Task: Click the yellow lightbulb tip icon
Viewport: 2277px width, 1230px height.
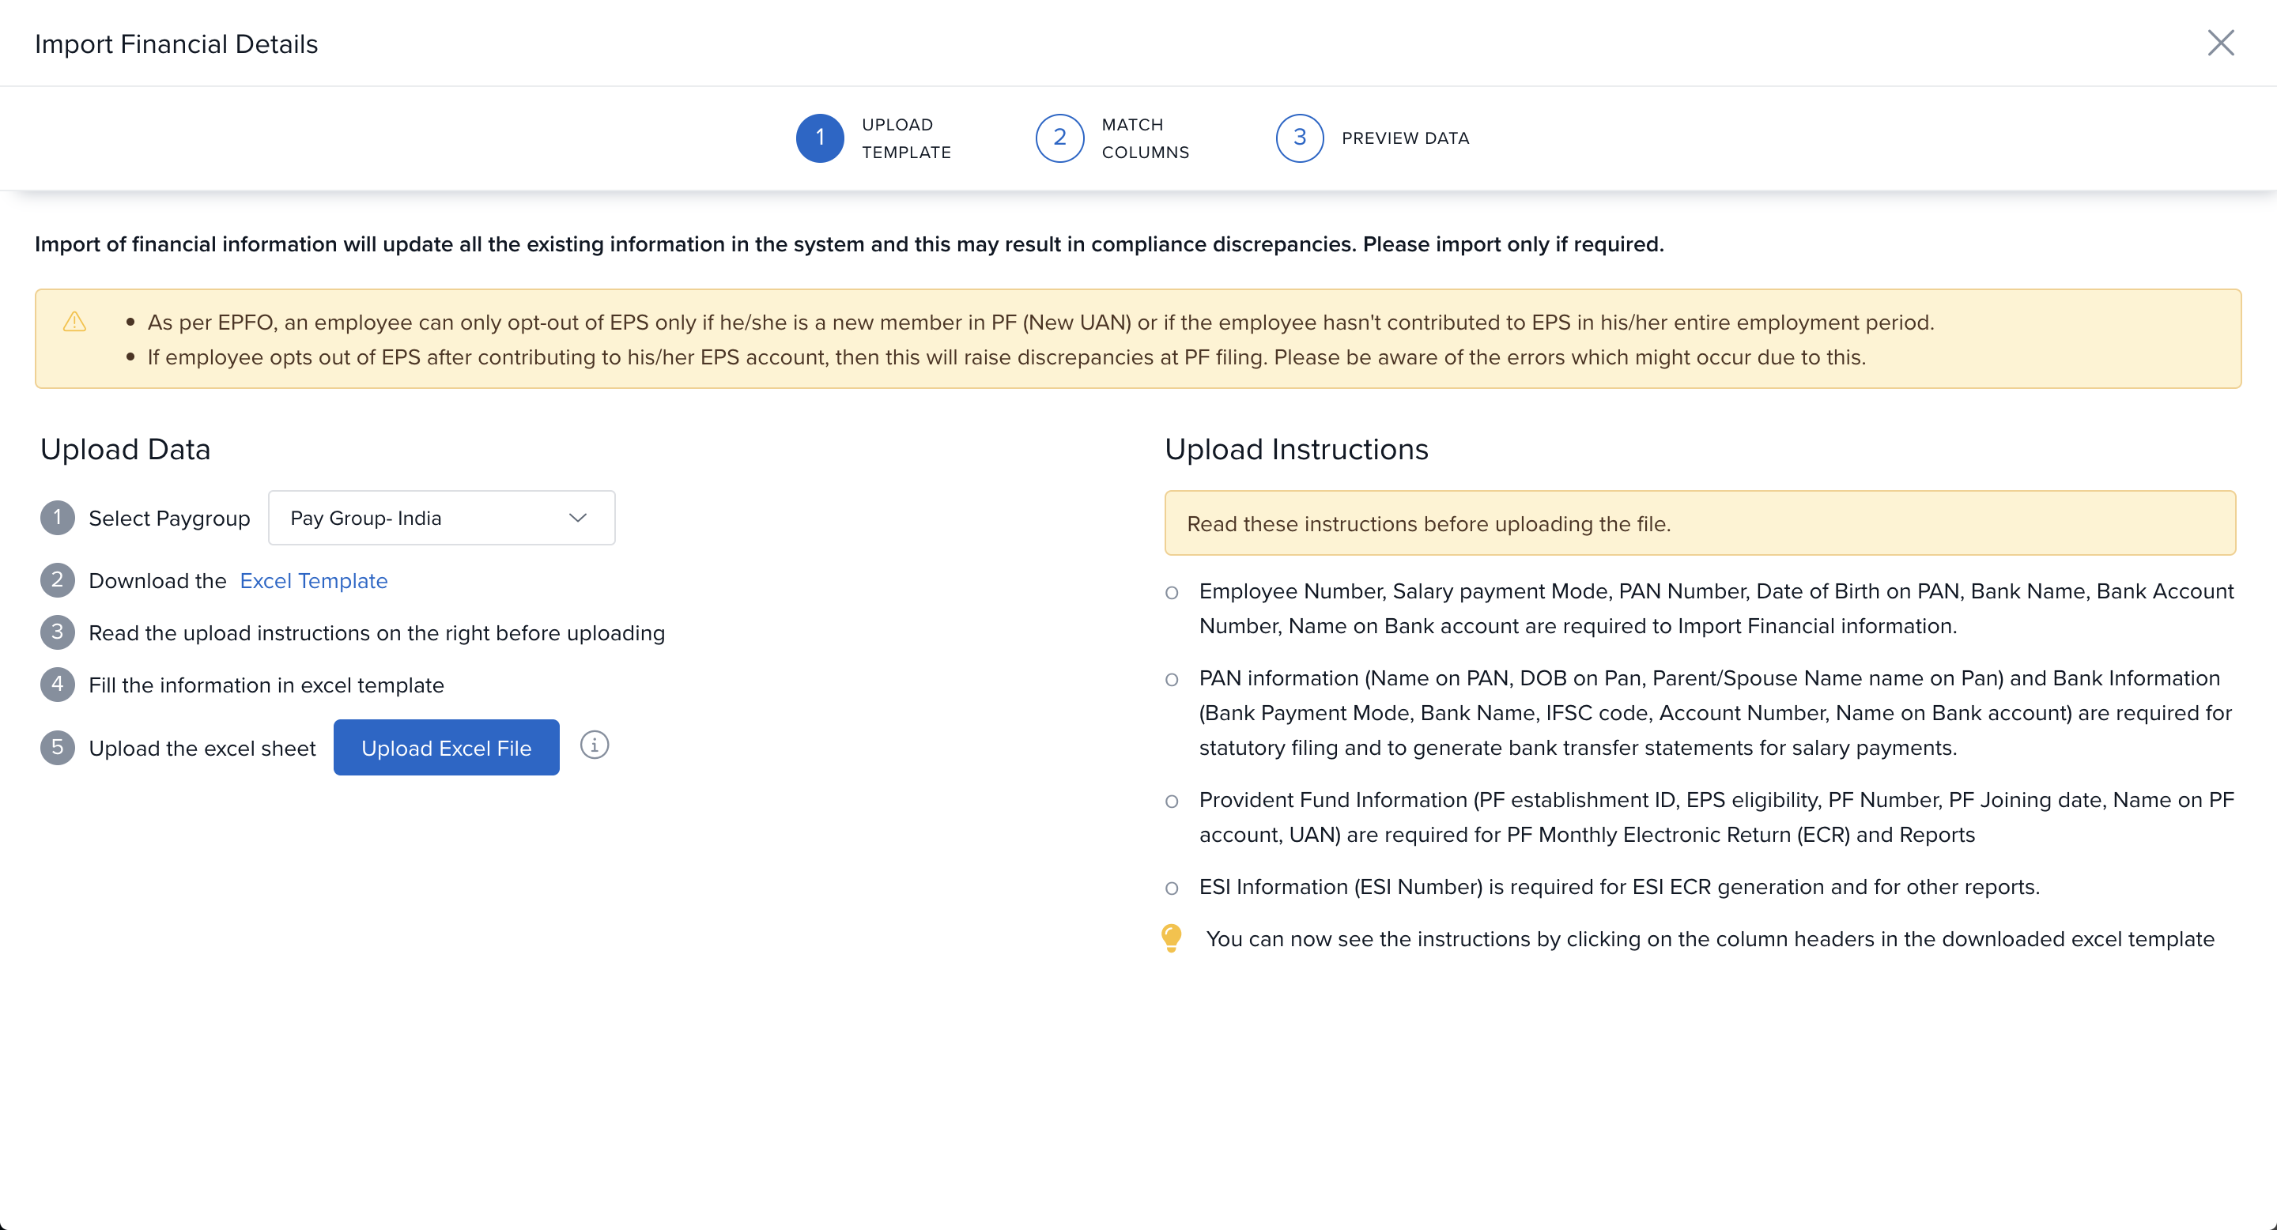Action: (x=1171, y=938)
